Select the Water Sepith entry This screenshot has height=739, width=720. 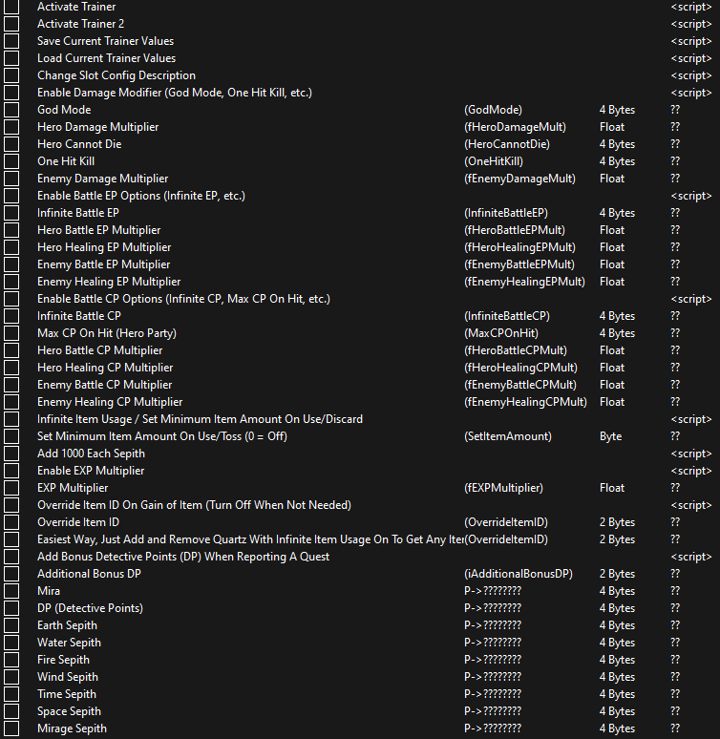pyautogui.click(x=69, y=643)
